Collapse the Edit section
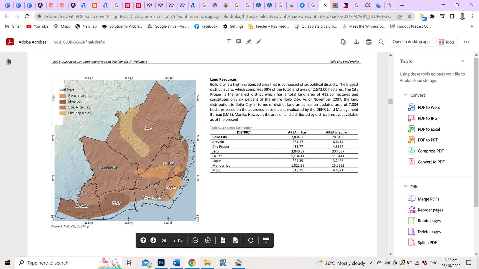Image resolution: width=479 pixels, height=269 pixels. pos(406,187)
